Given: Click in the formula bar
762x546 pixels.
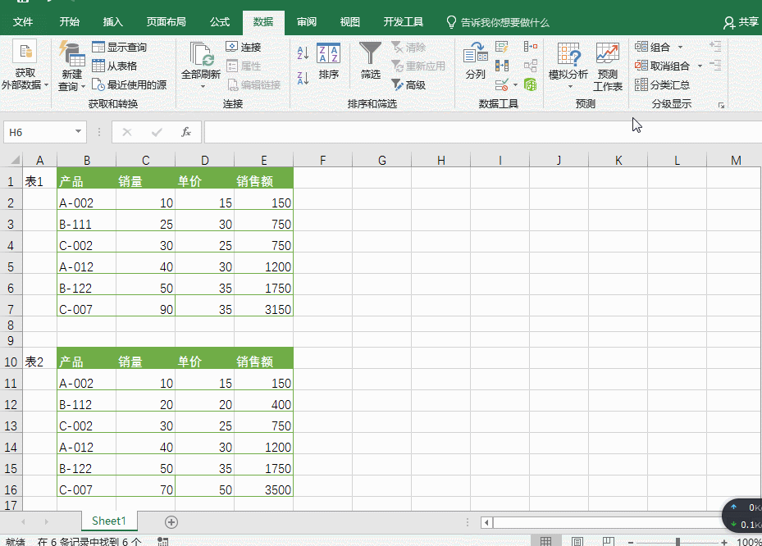Looking at the screenshot, I should coord(483,132).
